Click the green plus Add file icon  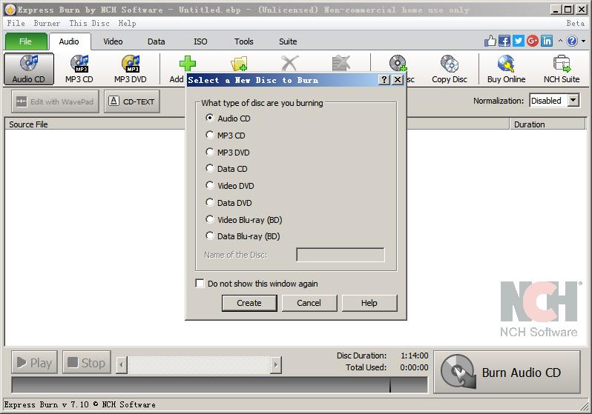pyautogui.click(x=187, y=64)
